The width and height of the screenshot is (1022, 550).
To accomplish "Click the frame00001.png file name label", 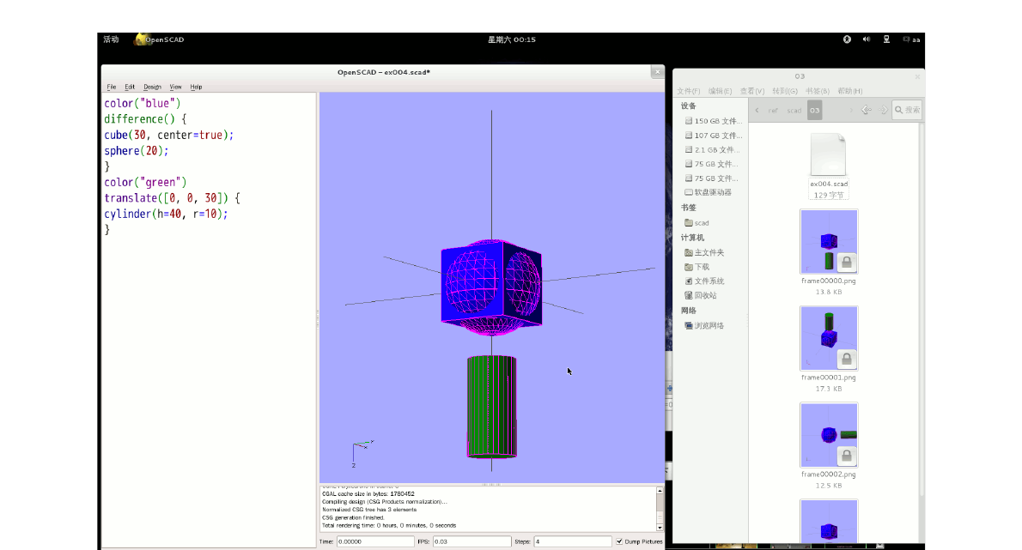I will coord(829,378).
